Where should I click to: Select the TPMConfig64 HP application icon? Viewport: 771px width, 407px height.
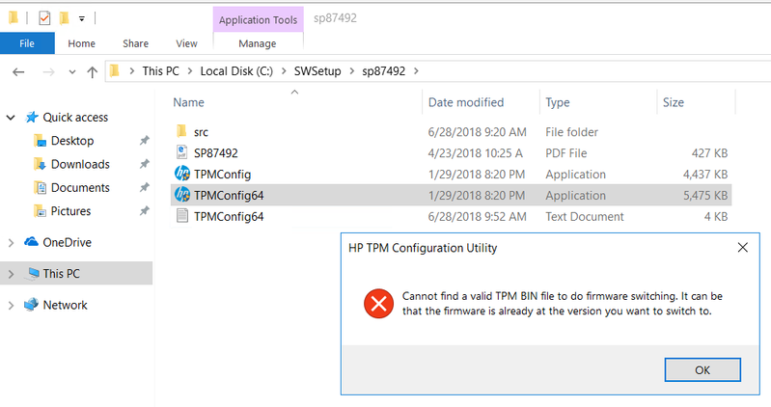(x=182, y=195)
